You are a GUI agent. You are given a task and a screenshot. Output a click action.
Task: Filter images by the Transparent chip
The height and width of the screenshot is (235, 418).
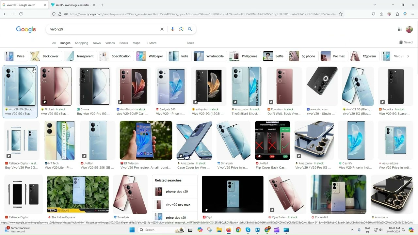click(80, 56)
